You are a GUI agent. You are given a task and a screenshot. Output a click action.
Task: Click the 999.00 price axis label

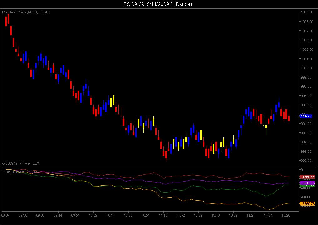click(x=306, y=77)
